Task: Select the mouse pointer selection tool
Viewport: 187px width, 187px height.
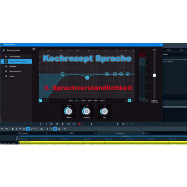Action: pyautogui.click(x=47, y=129)
